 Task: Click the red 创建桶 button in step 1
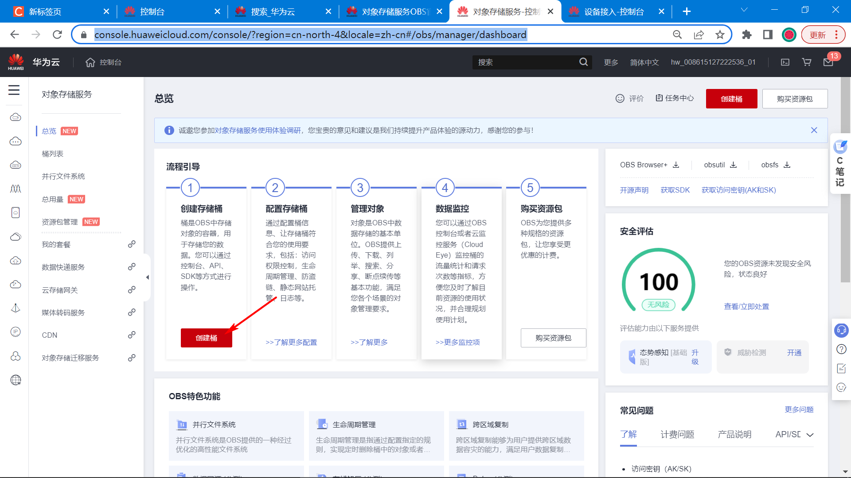206,338
